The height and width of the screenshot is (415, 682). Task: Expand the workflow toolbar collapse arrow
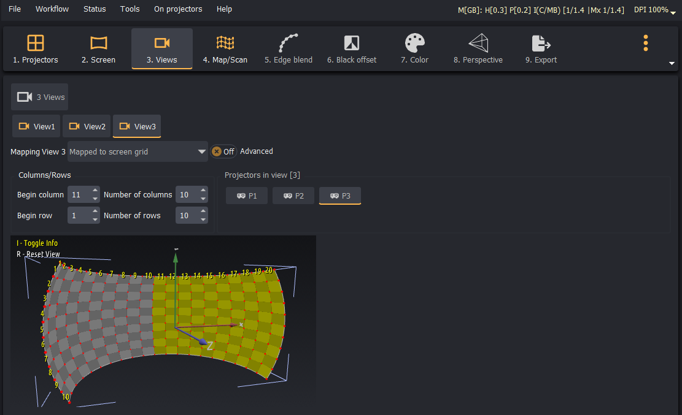coord(672,63)
